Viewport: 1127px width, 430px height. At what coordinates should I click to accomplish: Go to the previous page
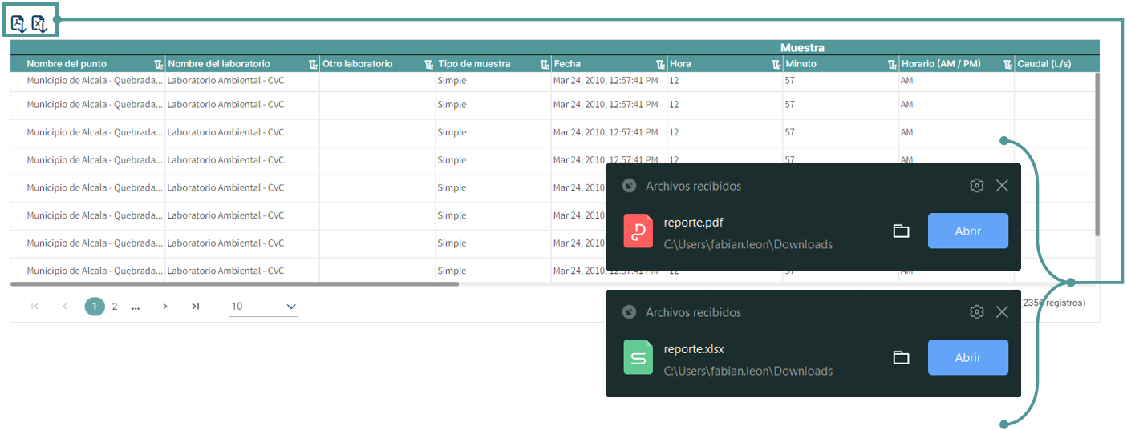[65, 306]
